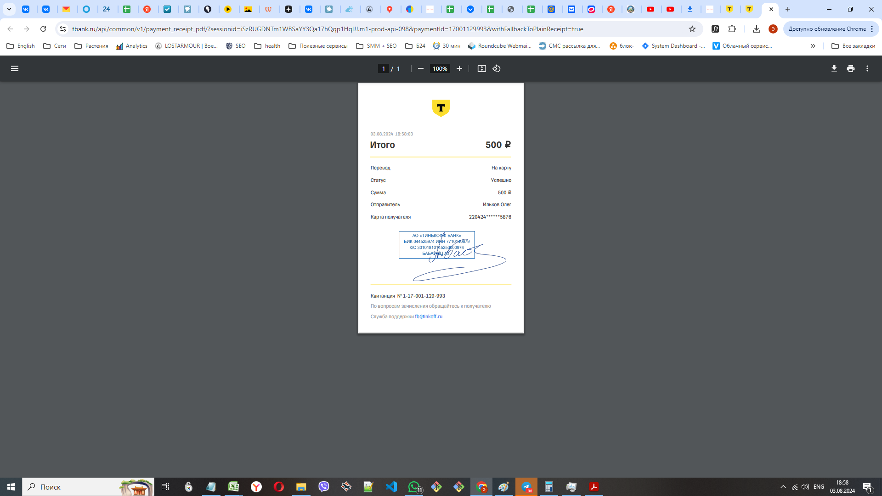Open the LOSTARMOUR bookmark
This screenshot has height=496, width=882.
coord(187,46)
